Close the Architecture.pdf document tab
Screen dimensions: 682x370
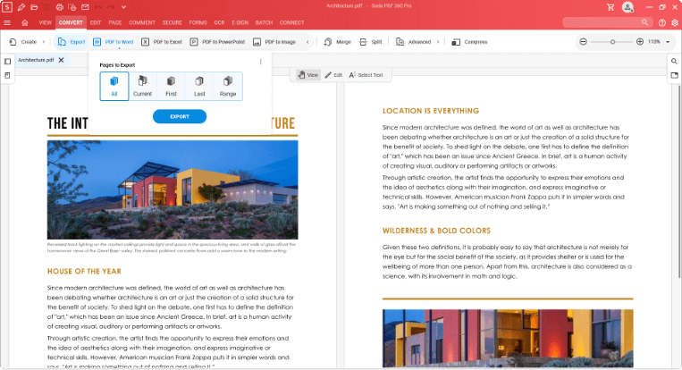tap(61, 60)
